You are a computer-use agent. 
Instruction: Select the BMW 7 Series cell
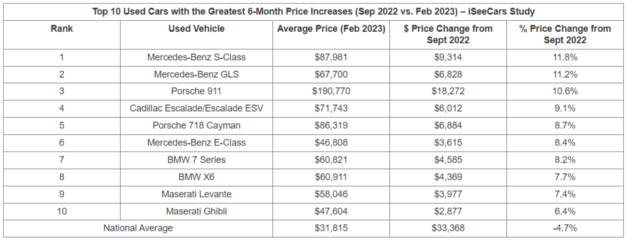[197, 160]
